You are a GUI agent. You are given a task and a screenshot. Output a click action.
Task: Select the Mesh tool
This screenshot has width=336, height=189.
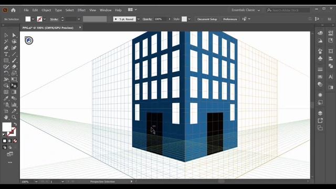[x=6, y=92]
